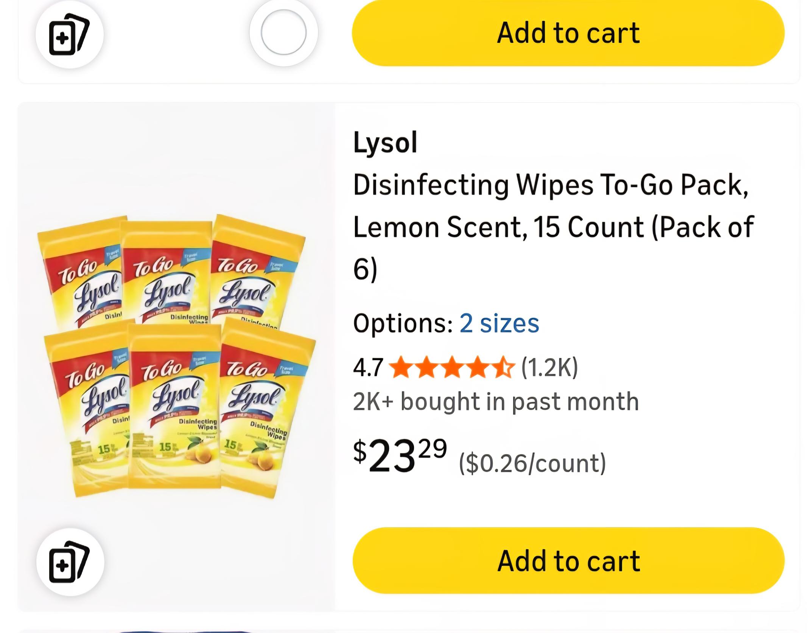
Task: Open the Lysol To-Go wipes product image
Action: (176, 356)
